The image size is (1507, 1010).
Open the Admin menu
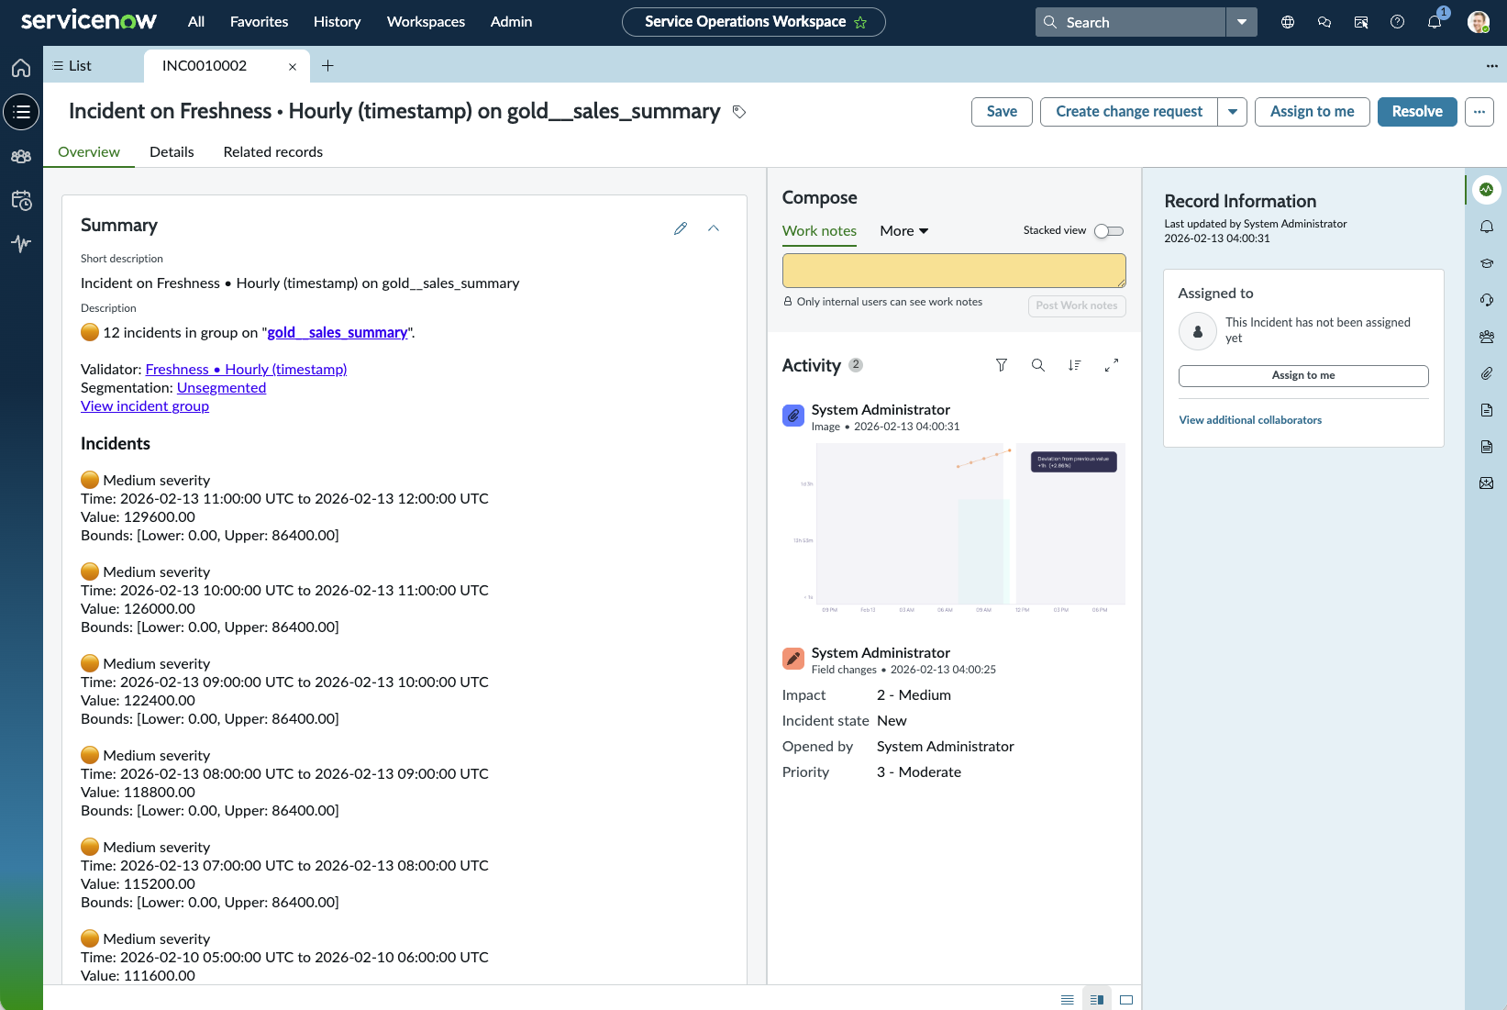pos(512,22)
